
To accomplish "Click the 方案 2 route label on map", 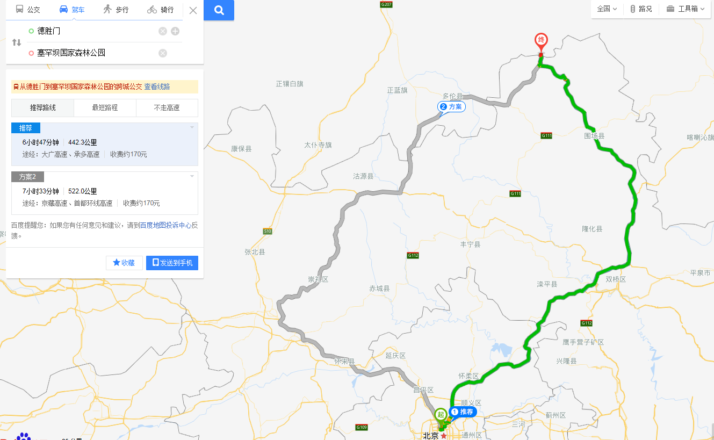I will (x=451, y=107).
